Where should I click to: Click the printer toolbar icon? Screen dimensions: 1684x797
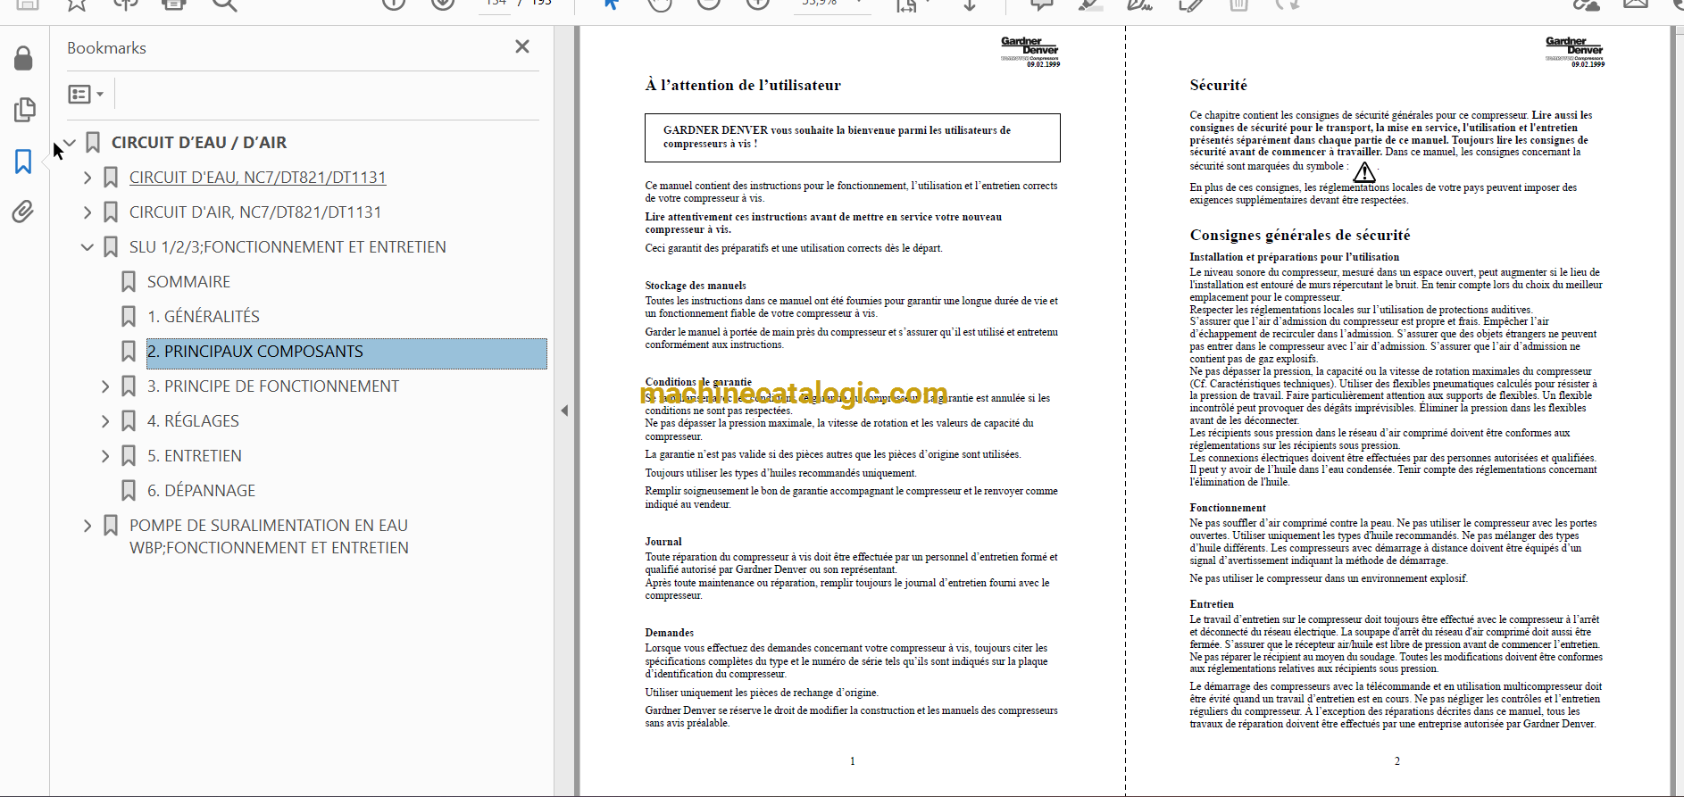(x=174, y=4)
